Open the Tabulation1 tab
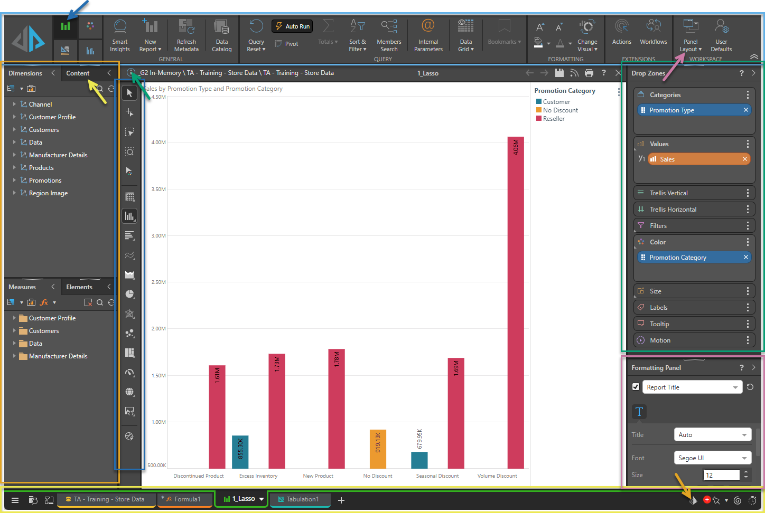This screenshot has height=513, width=765. coord(300,499)
